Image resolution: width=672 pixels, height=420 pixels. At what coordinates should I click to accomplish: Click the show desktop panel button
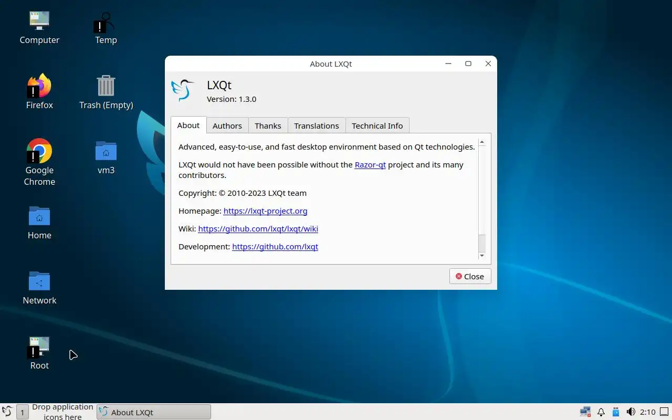pyautogui.click(x=665, y=412)
